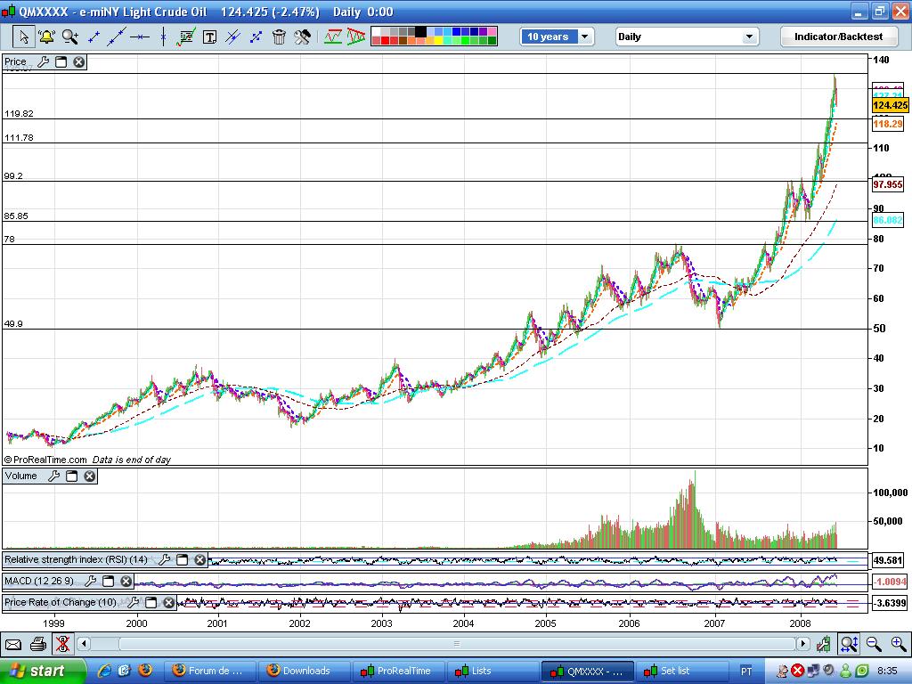Screen dimensions: 912x684
Task: Select the vertical line drawing tool
Action: (x=164, y=37)
